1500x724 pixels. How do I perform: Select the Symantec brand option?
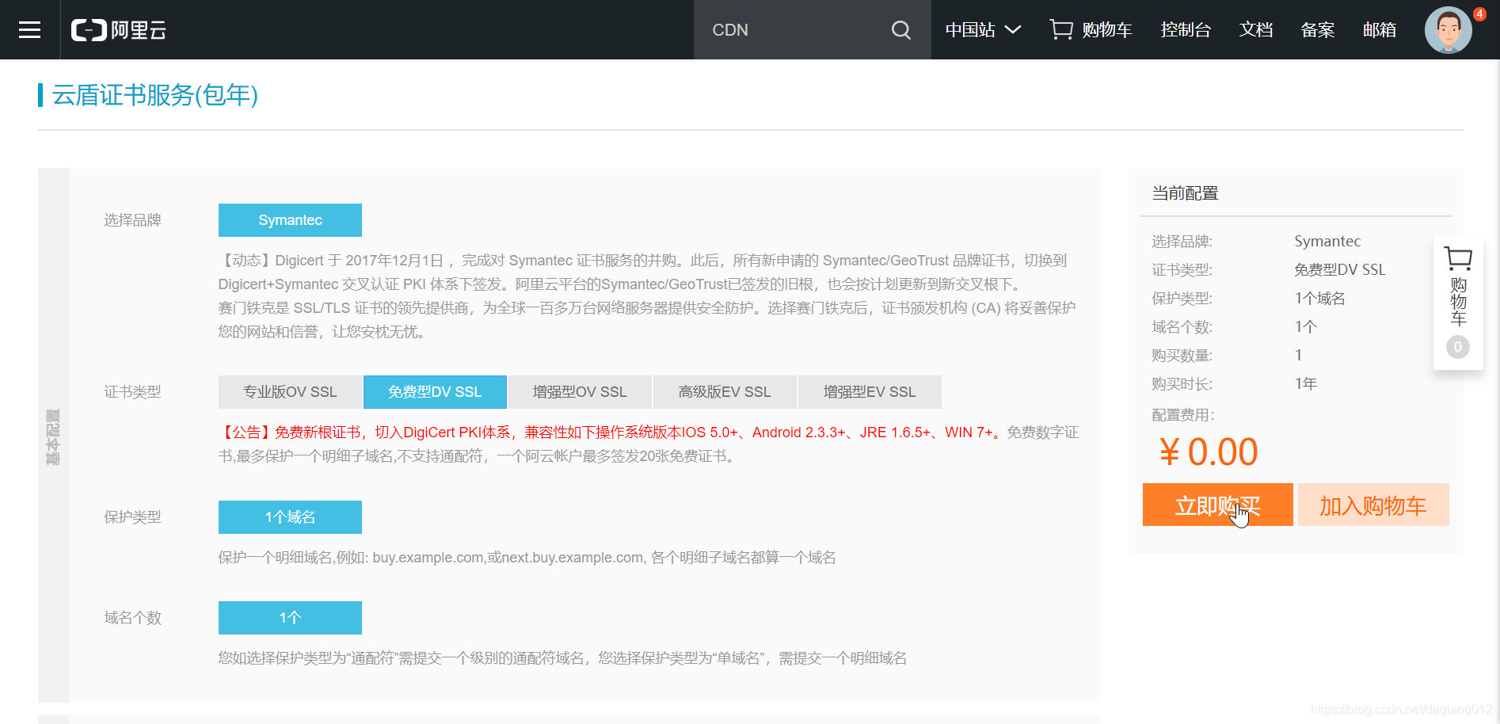point(290,220)
